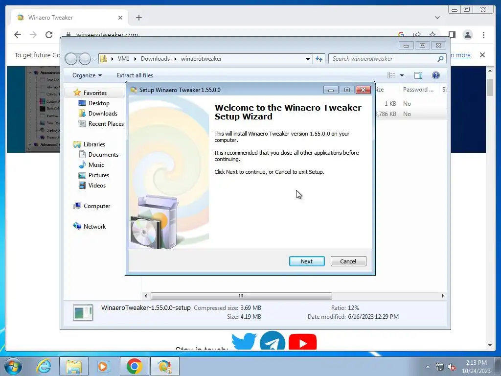Click the scroll-right arrow of file list
This screenshot has width=501, height=376.
point(443,296)
